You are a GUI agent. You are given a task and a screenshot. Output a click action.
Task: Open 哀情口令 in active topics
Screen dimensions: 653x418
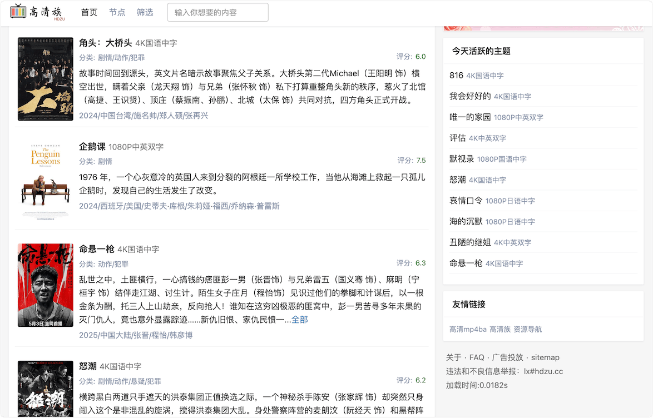tap(466, 200)
